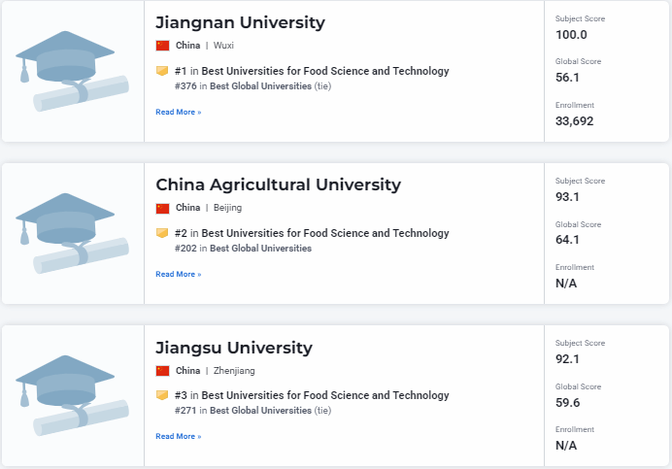Viewport: 672px width, 469px height.
Task: Open #271 Best Global Universities link
Action: (x=261, y=411)
